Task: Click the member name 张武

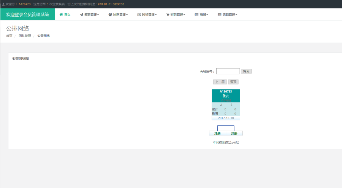Action: 226,96
